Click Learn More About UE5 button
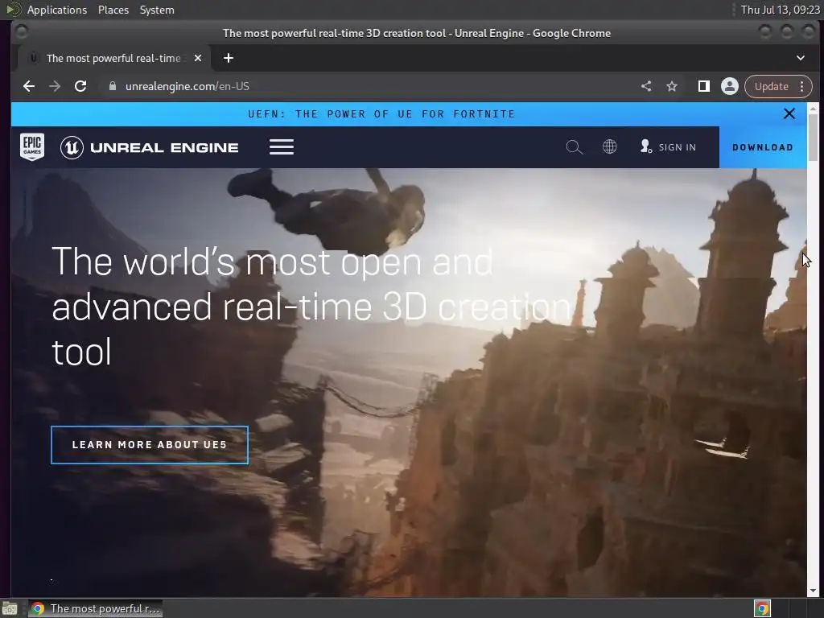 (150, 444)
